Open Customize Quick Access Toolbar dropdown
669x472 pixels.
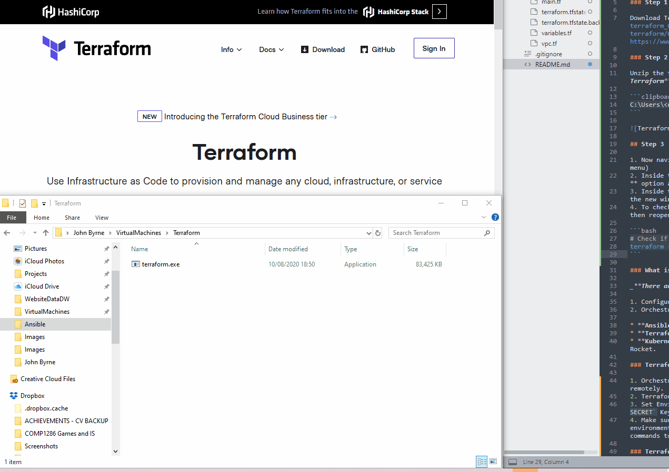[44, 203]
